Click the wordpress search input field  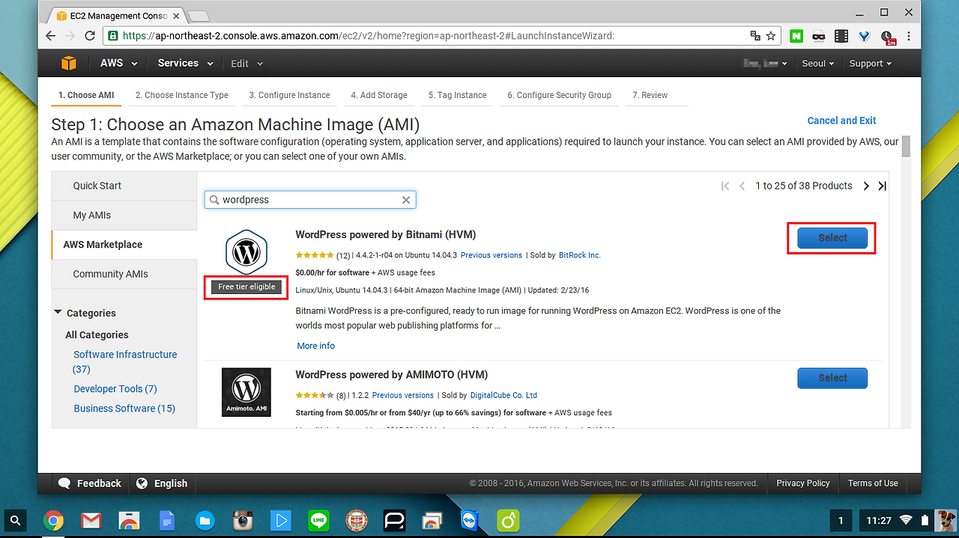(x=309, y=200)
